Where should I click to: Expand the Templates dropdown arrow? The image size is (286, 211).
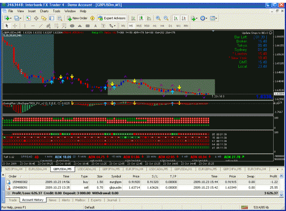point(216,18)
